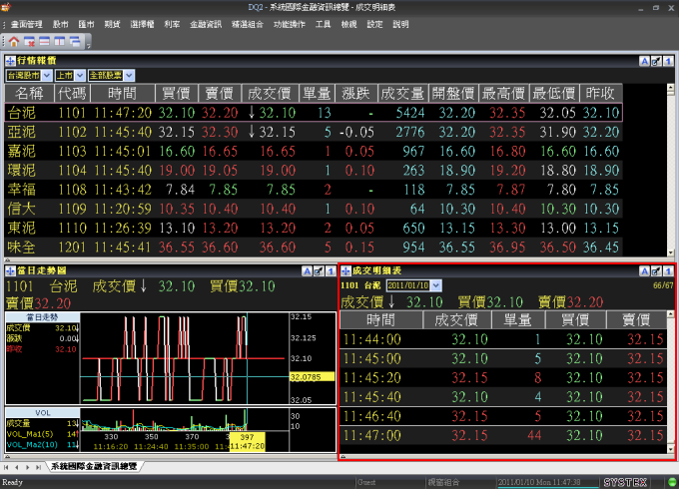Open the 期貨 menu

[112, 24]
